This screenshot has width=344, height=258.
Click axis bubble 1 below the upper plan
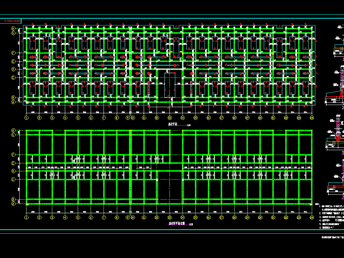[x=26, y=118]
